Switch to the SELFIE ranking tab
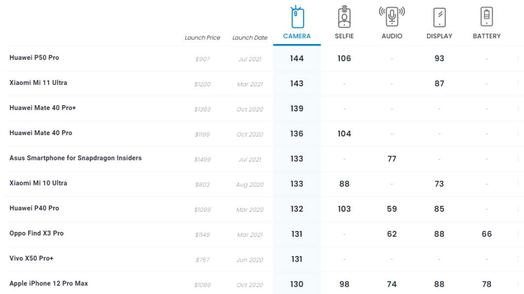The height and width of the screenshot is (294, 524). point(344,36)
